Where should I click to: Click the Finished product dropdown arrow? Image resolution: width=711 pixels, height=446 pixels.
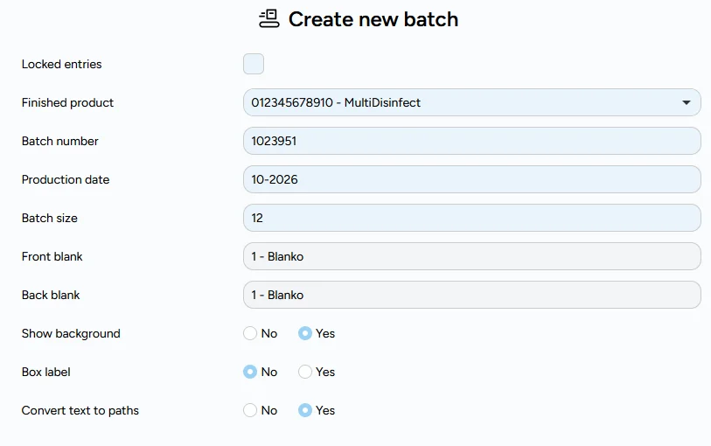[686, 103]
